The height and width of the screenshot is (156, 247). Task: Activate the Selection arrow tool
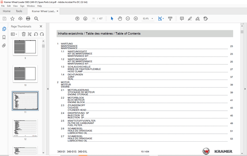pyautogui.click(x=112, y=19)
